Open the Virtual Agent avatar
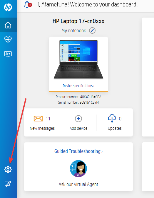 78,168
